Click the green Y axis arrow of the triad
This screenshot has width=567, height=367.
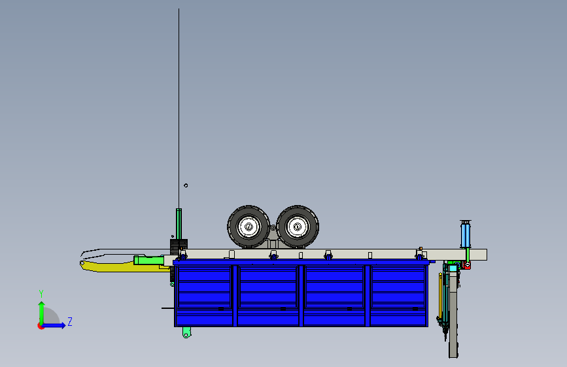click(x=42, y=312)
